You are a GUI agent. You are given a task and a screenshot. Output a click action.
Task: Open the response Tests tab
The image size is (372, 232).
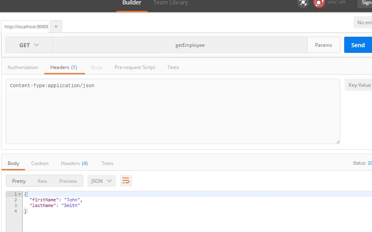coord(108,163)
